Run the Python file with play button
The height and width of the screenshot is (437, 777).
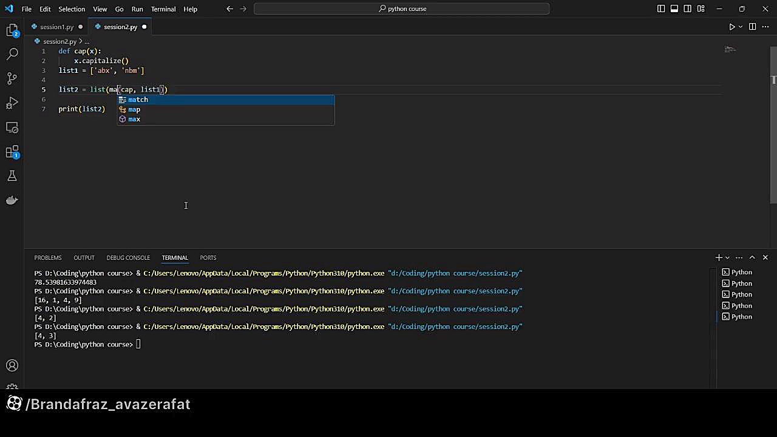[731, 27]
